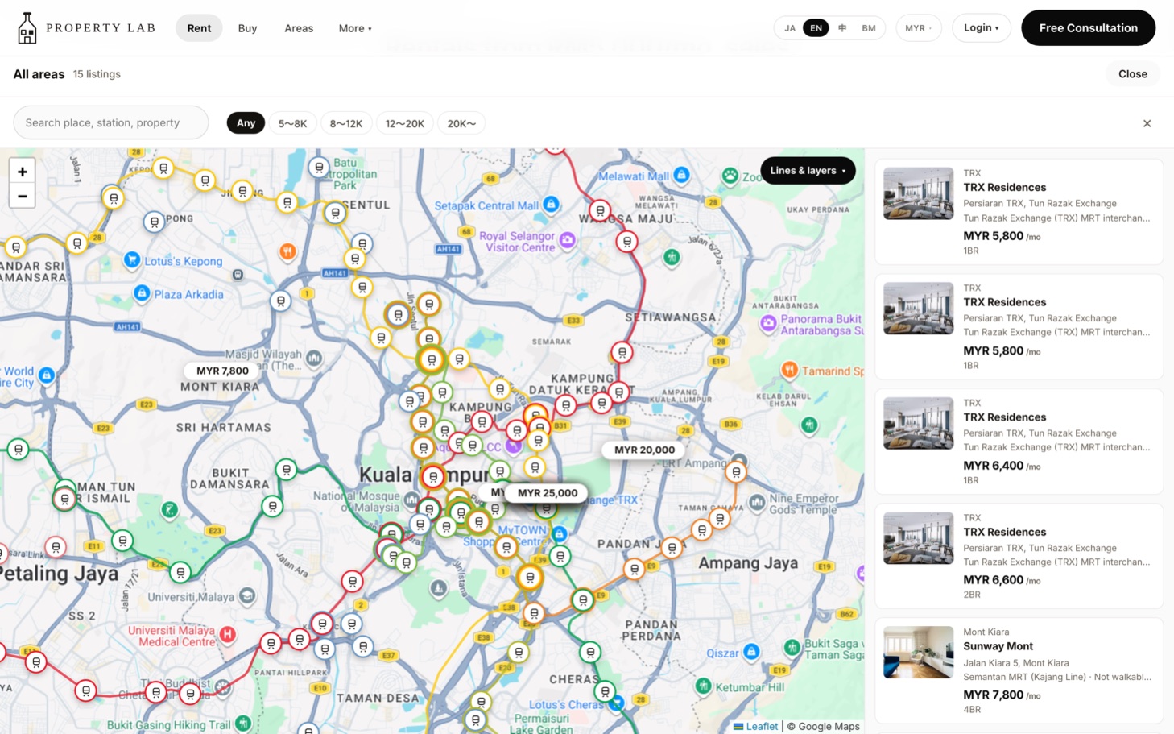
Task: Open the More dropdown menu
Action: 355,28
